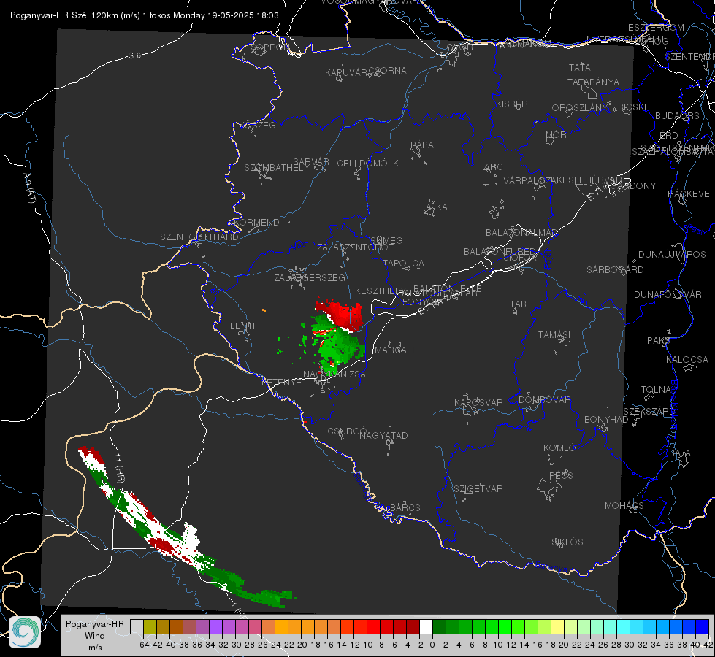The width and height of the screenshot is (715, 657).
Task: Click the MARCALI label
Action: [394, 350]
